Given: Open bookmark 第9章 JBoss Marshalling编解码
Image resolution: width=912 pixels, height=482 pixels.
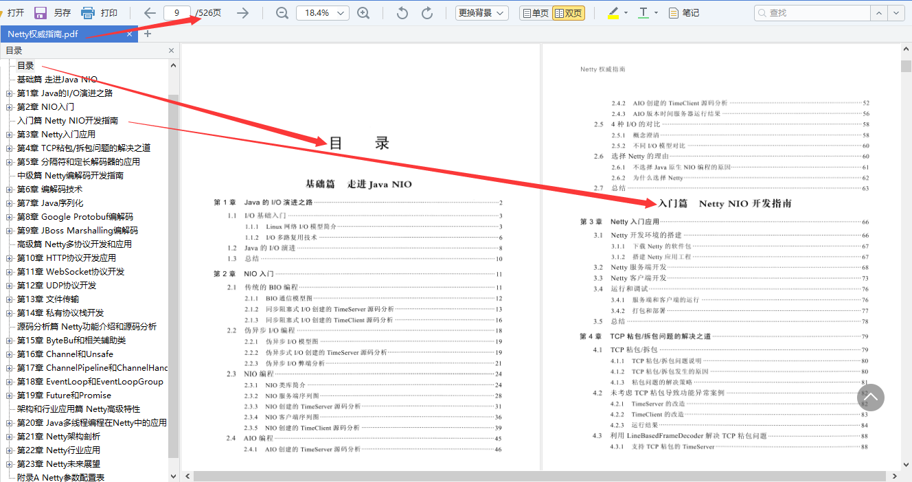Looking at the screenshot, I should (77, 230).
